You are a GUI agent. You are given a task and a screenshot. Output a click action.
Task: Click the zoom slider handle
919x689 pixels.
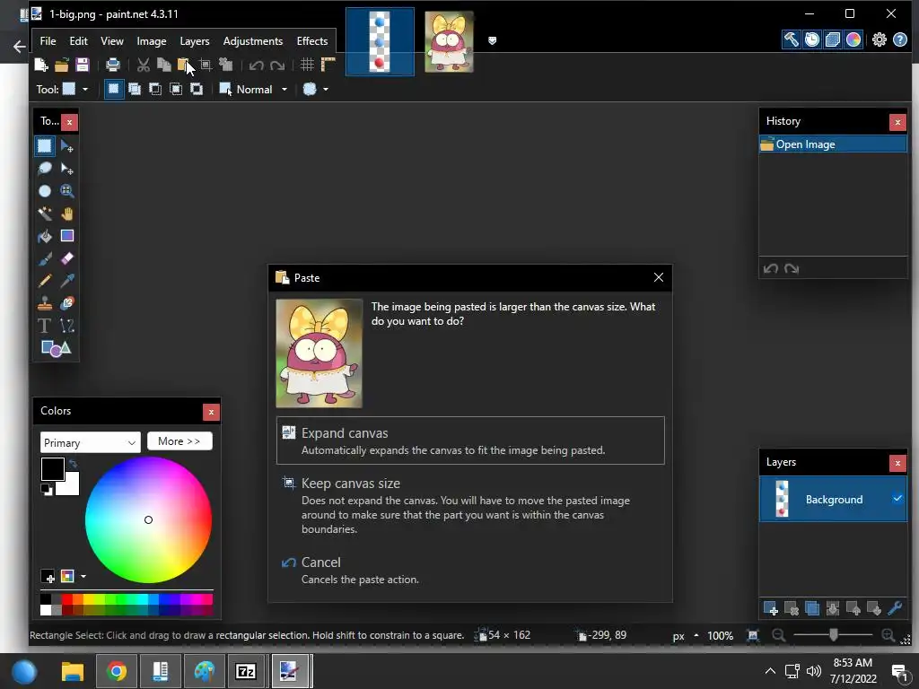834,635
